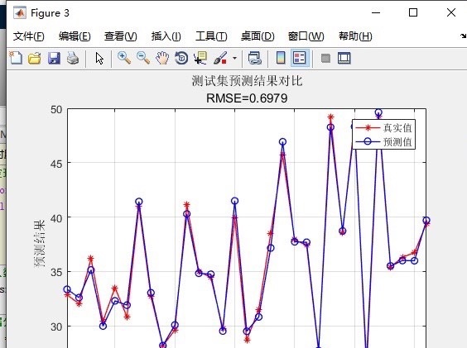This screenshot has width=467, height=348.
Task: Minimize the Figure 3 window
Action: (x=376, y=12)
